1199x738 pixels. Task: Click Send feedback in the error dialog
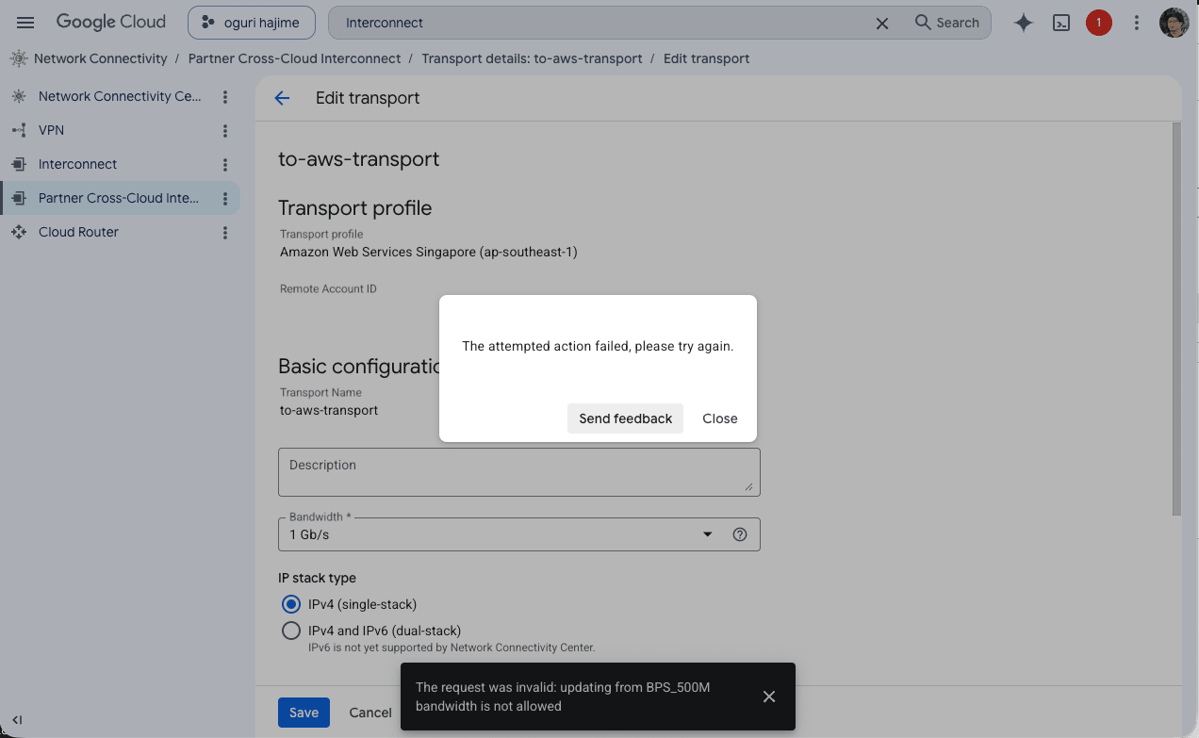(625, 418)
